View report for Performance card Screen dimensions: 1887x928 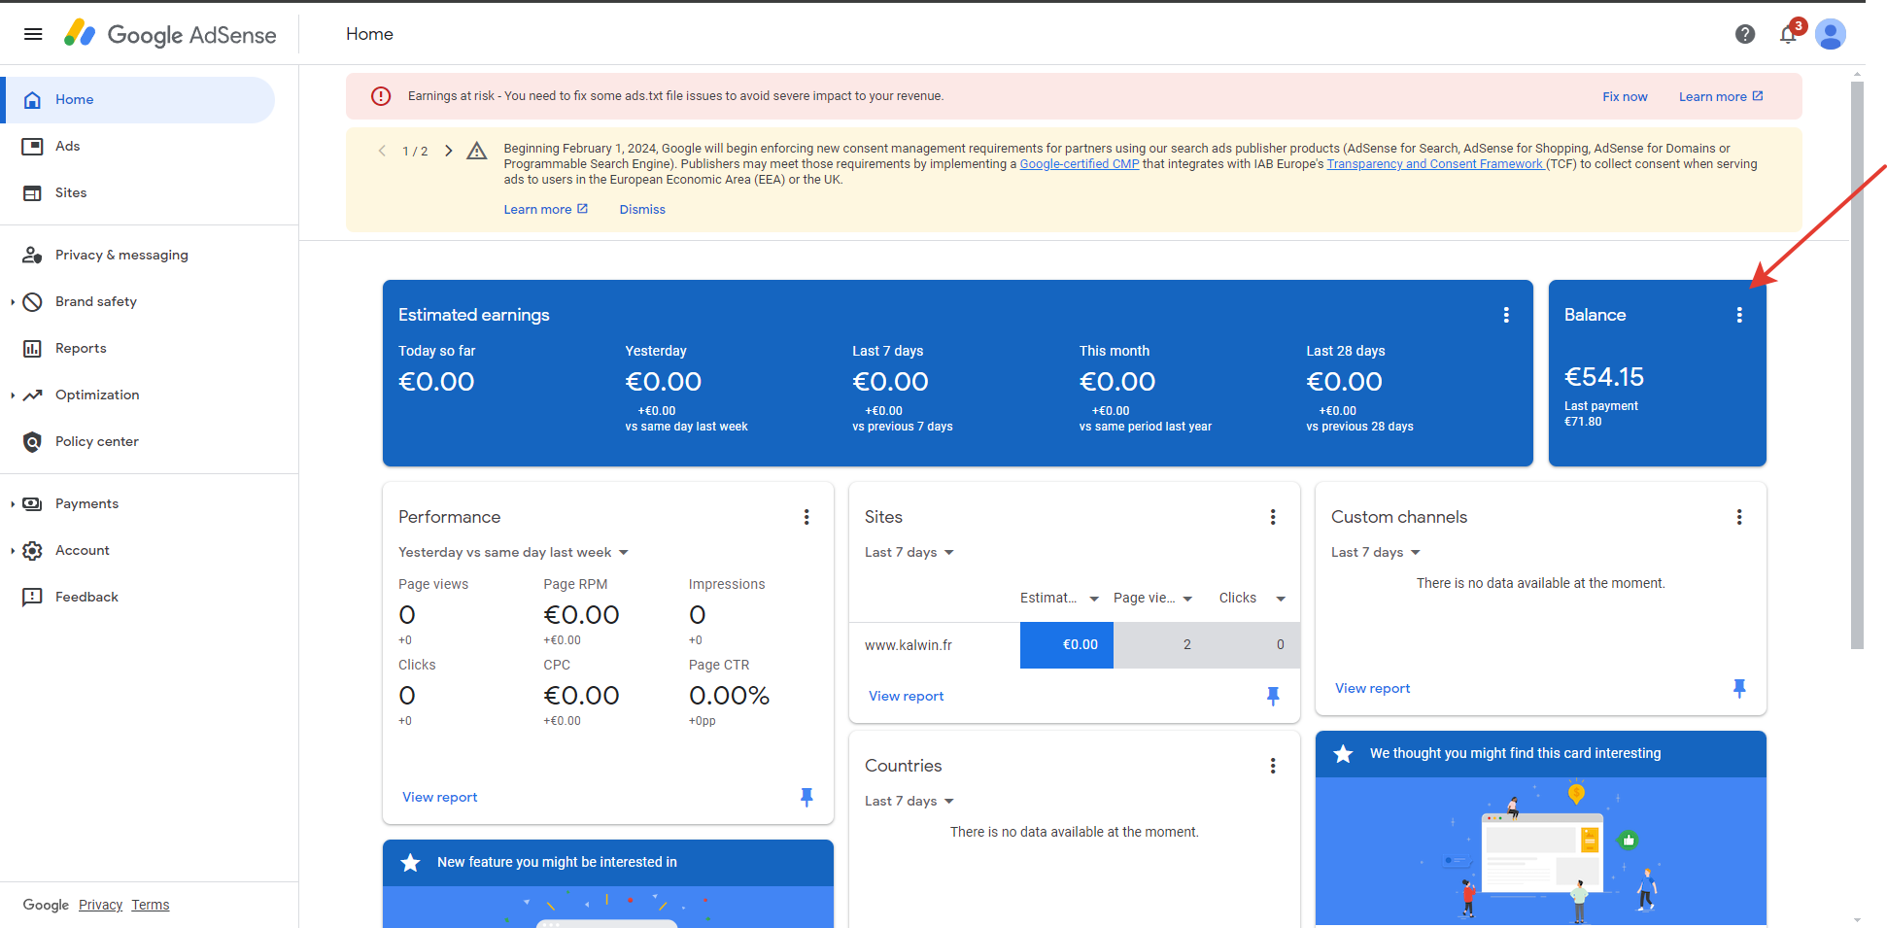[x=440, y=797]
